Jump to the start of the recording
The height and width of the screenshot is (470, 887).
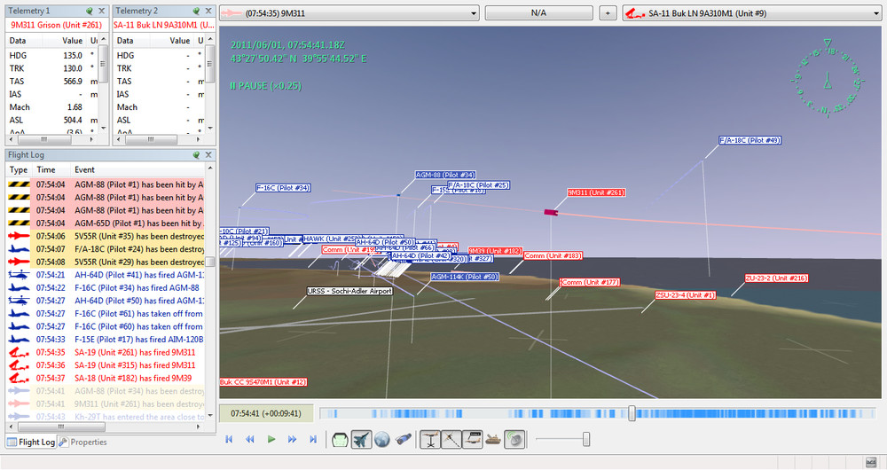(x=229, y=440)
